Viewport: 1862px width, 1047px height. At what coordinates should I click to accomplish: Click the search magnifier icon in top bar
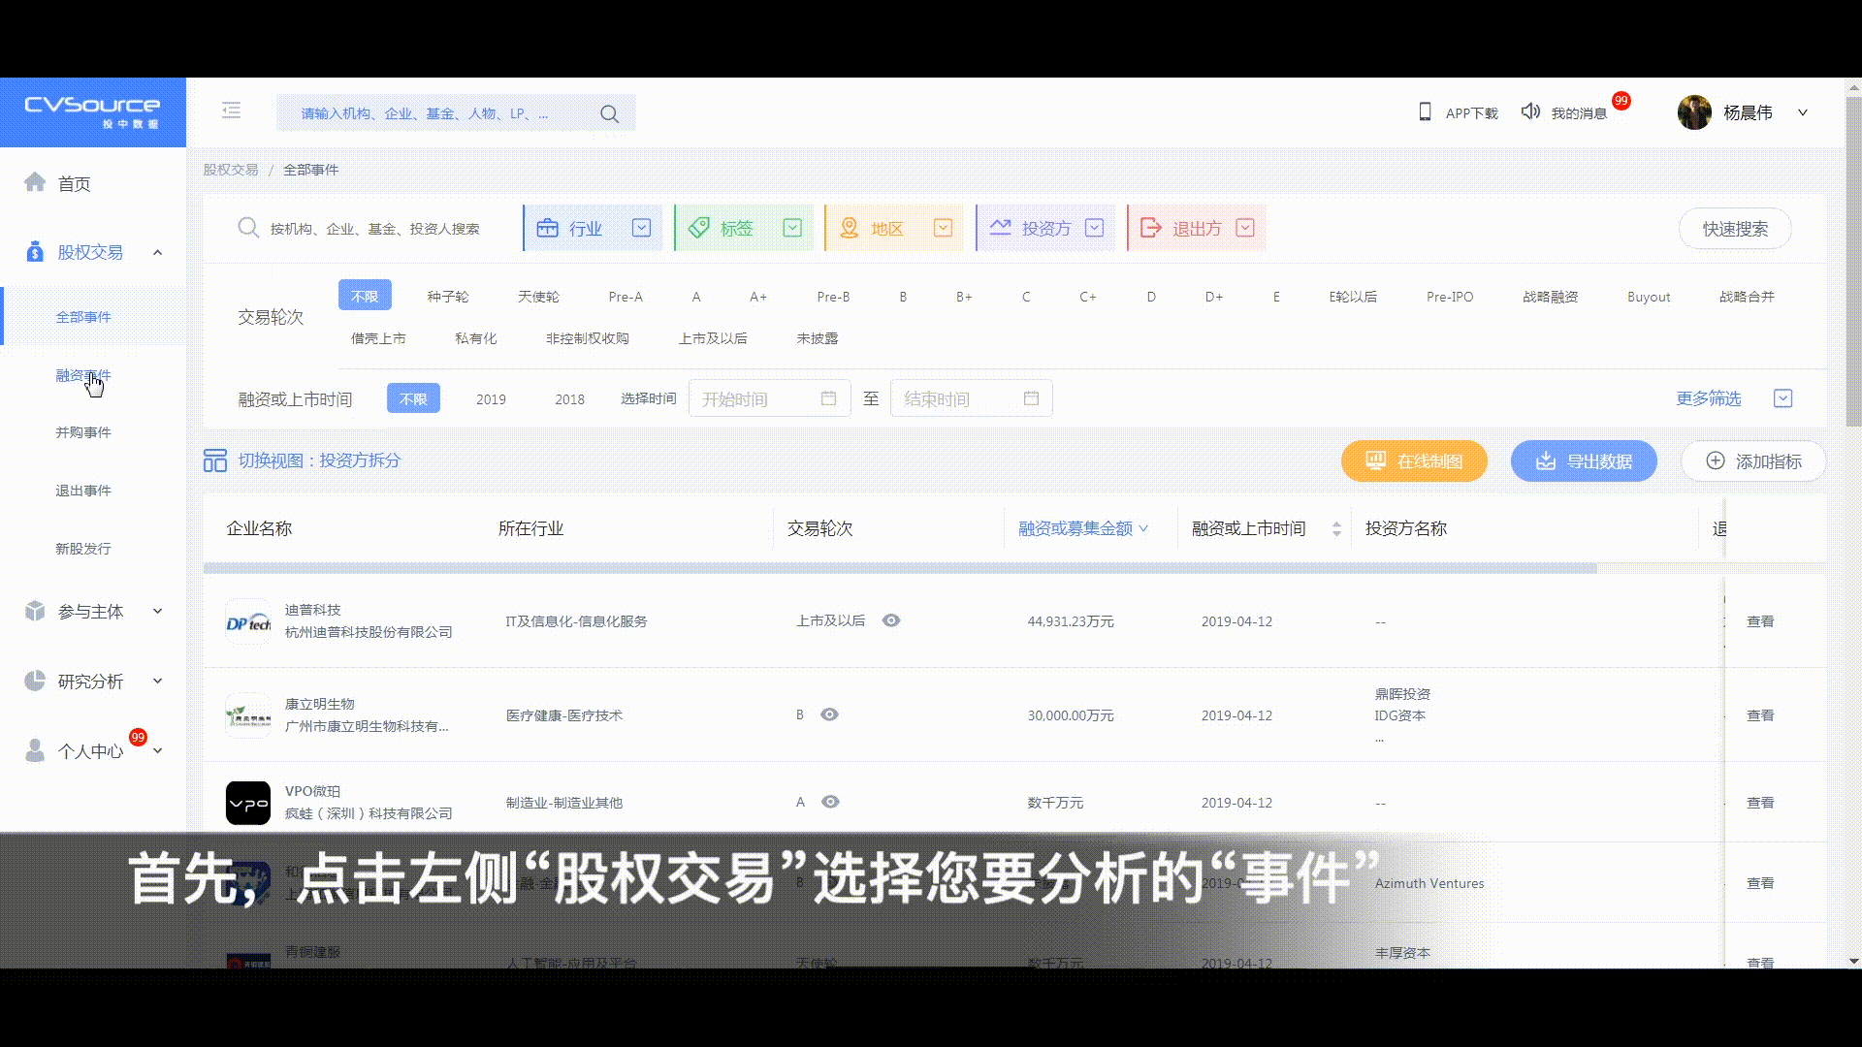pyautogui.click(x=609, y=114)
